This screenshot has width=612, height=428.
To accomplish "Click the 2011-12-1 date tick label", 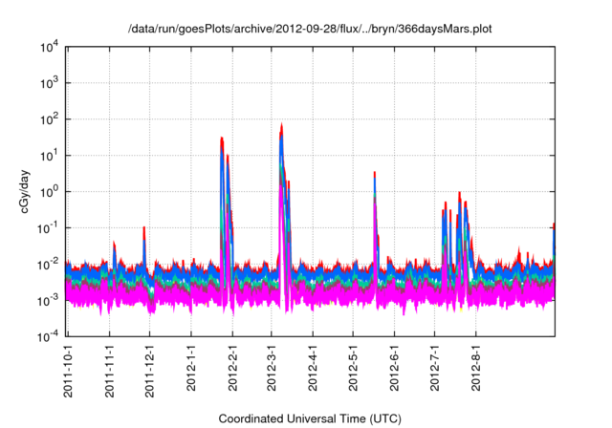I will [149, 369].
